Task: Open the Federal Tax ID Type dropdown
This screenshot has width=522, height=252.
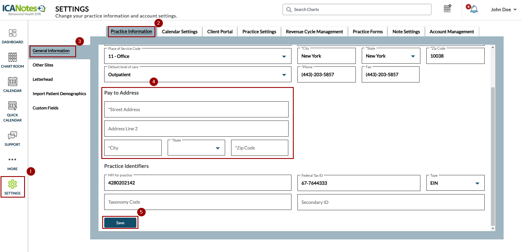Action: click(477, 183)
